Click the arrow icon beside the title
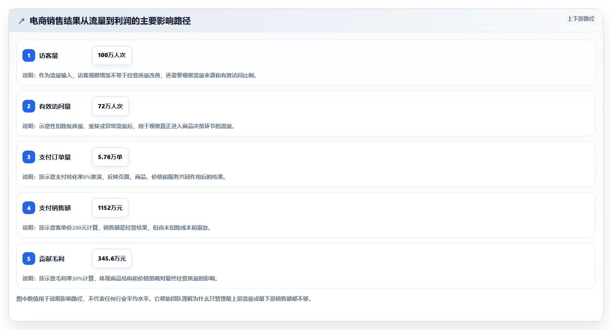Viewport: 612px width, 330px height. 22,21
